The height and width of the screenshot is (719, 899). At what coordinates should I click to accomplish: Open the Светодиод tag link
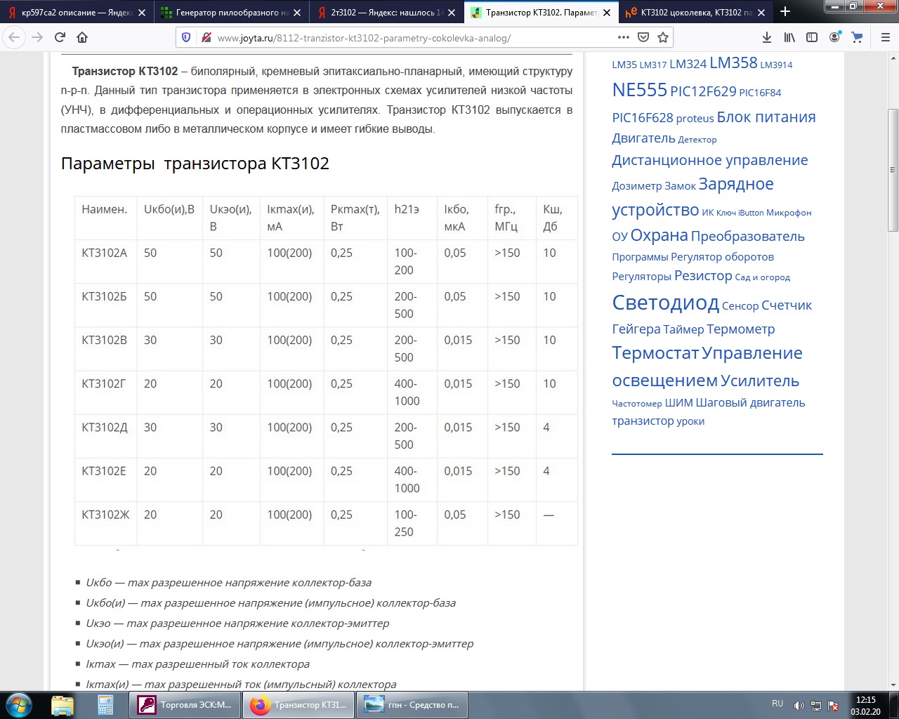coord(665,303)
